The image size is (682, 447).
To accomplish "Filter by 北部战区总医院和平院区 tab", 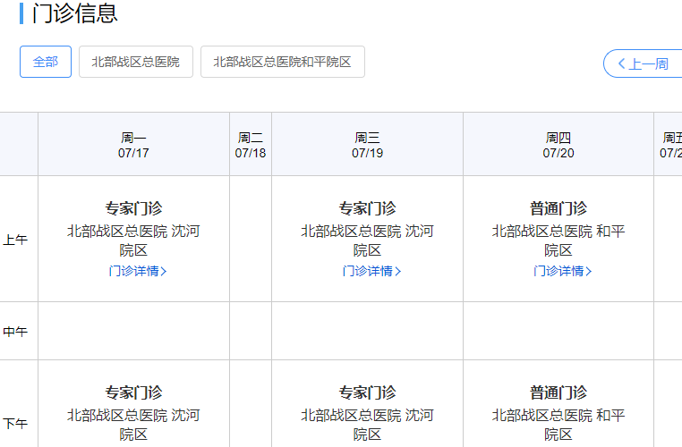I will (x=282, y=62).
